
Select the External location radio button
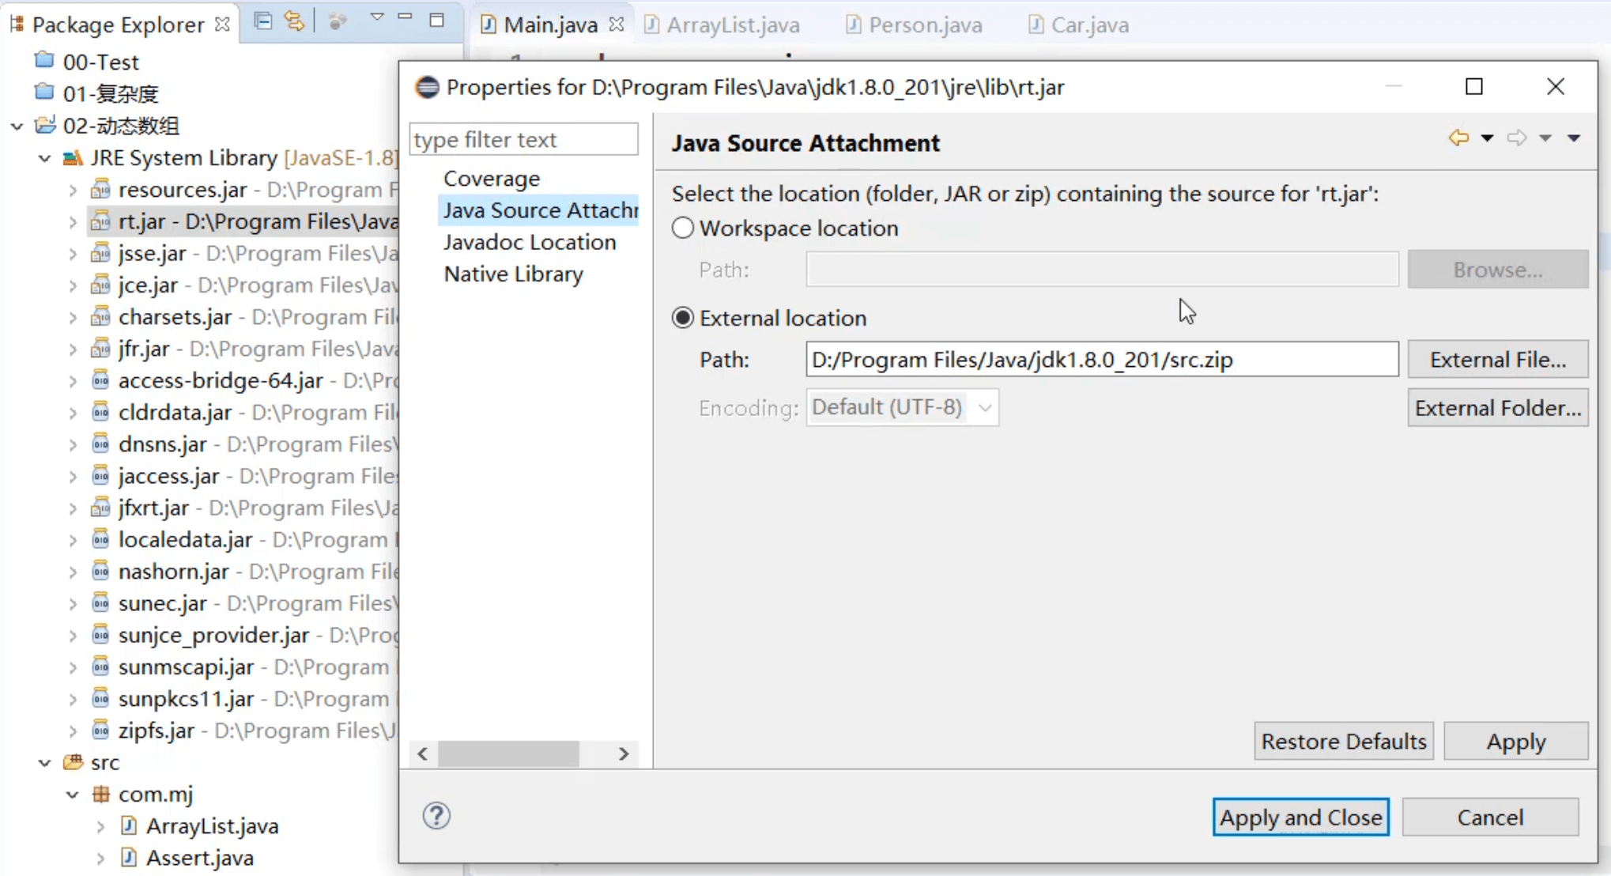coord(683,318)
